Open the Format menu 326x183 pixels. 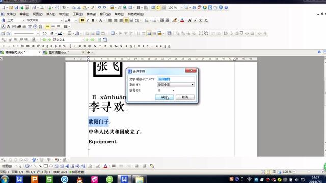tap(64, 14)
